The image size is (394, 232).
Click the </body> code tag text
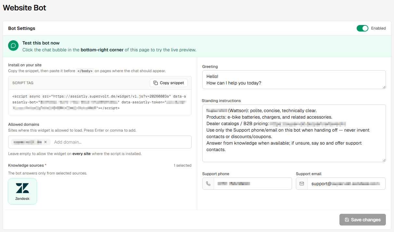tap(85, 71)
